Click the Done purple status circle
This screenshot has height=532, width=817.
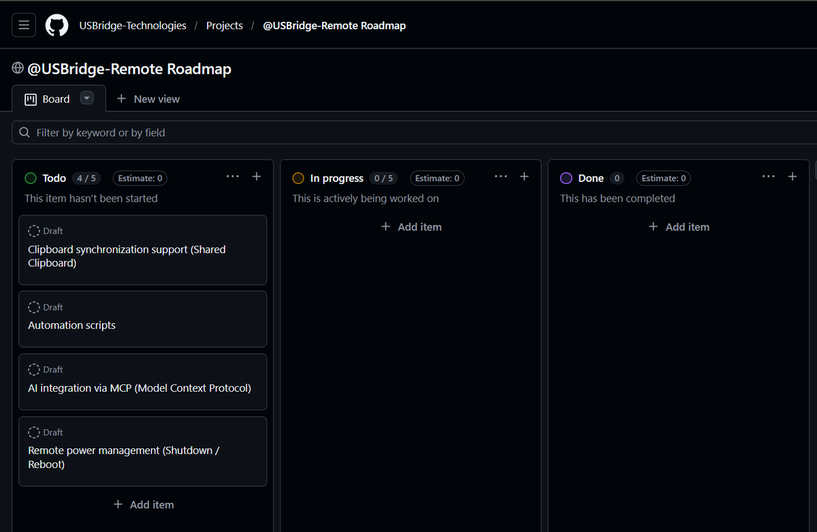coord(566,178)
